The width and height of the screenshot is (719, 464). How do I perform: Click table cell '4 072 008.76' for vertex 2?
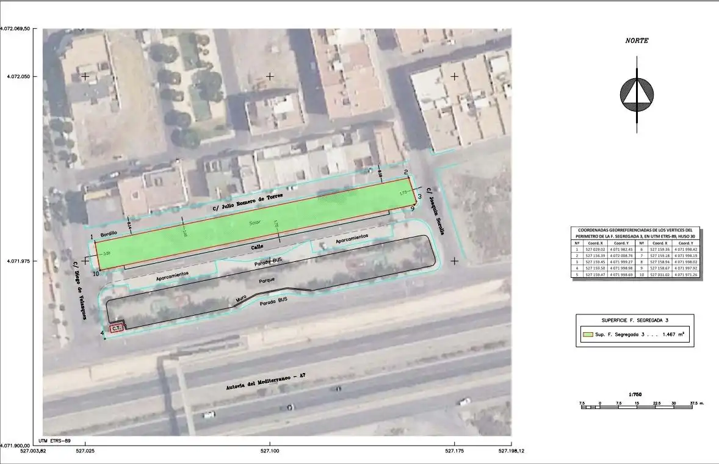(x=621, y=255)
